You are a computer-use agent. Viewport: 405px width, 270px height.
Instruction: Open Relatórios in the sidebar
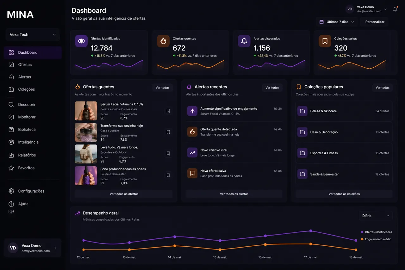[x=33, y=155]
